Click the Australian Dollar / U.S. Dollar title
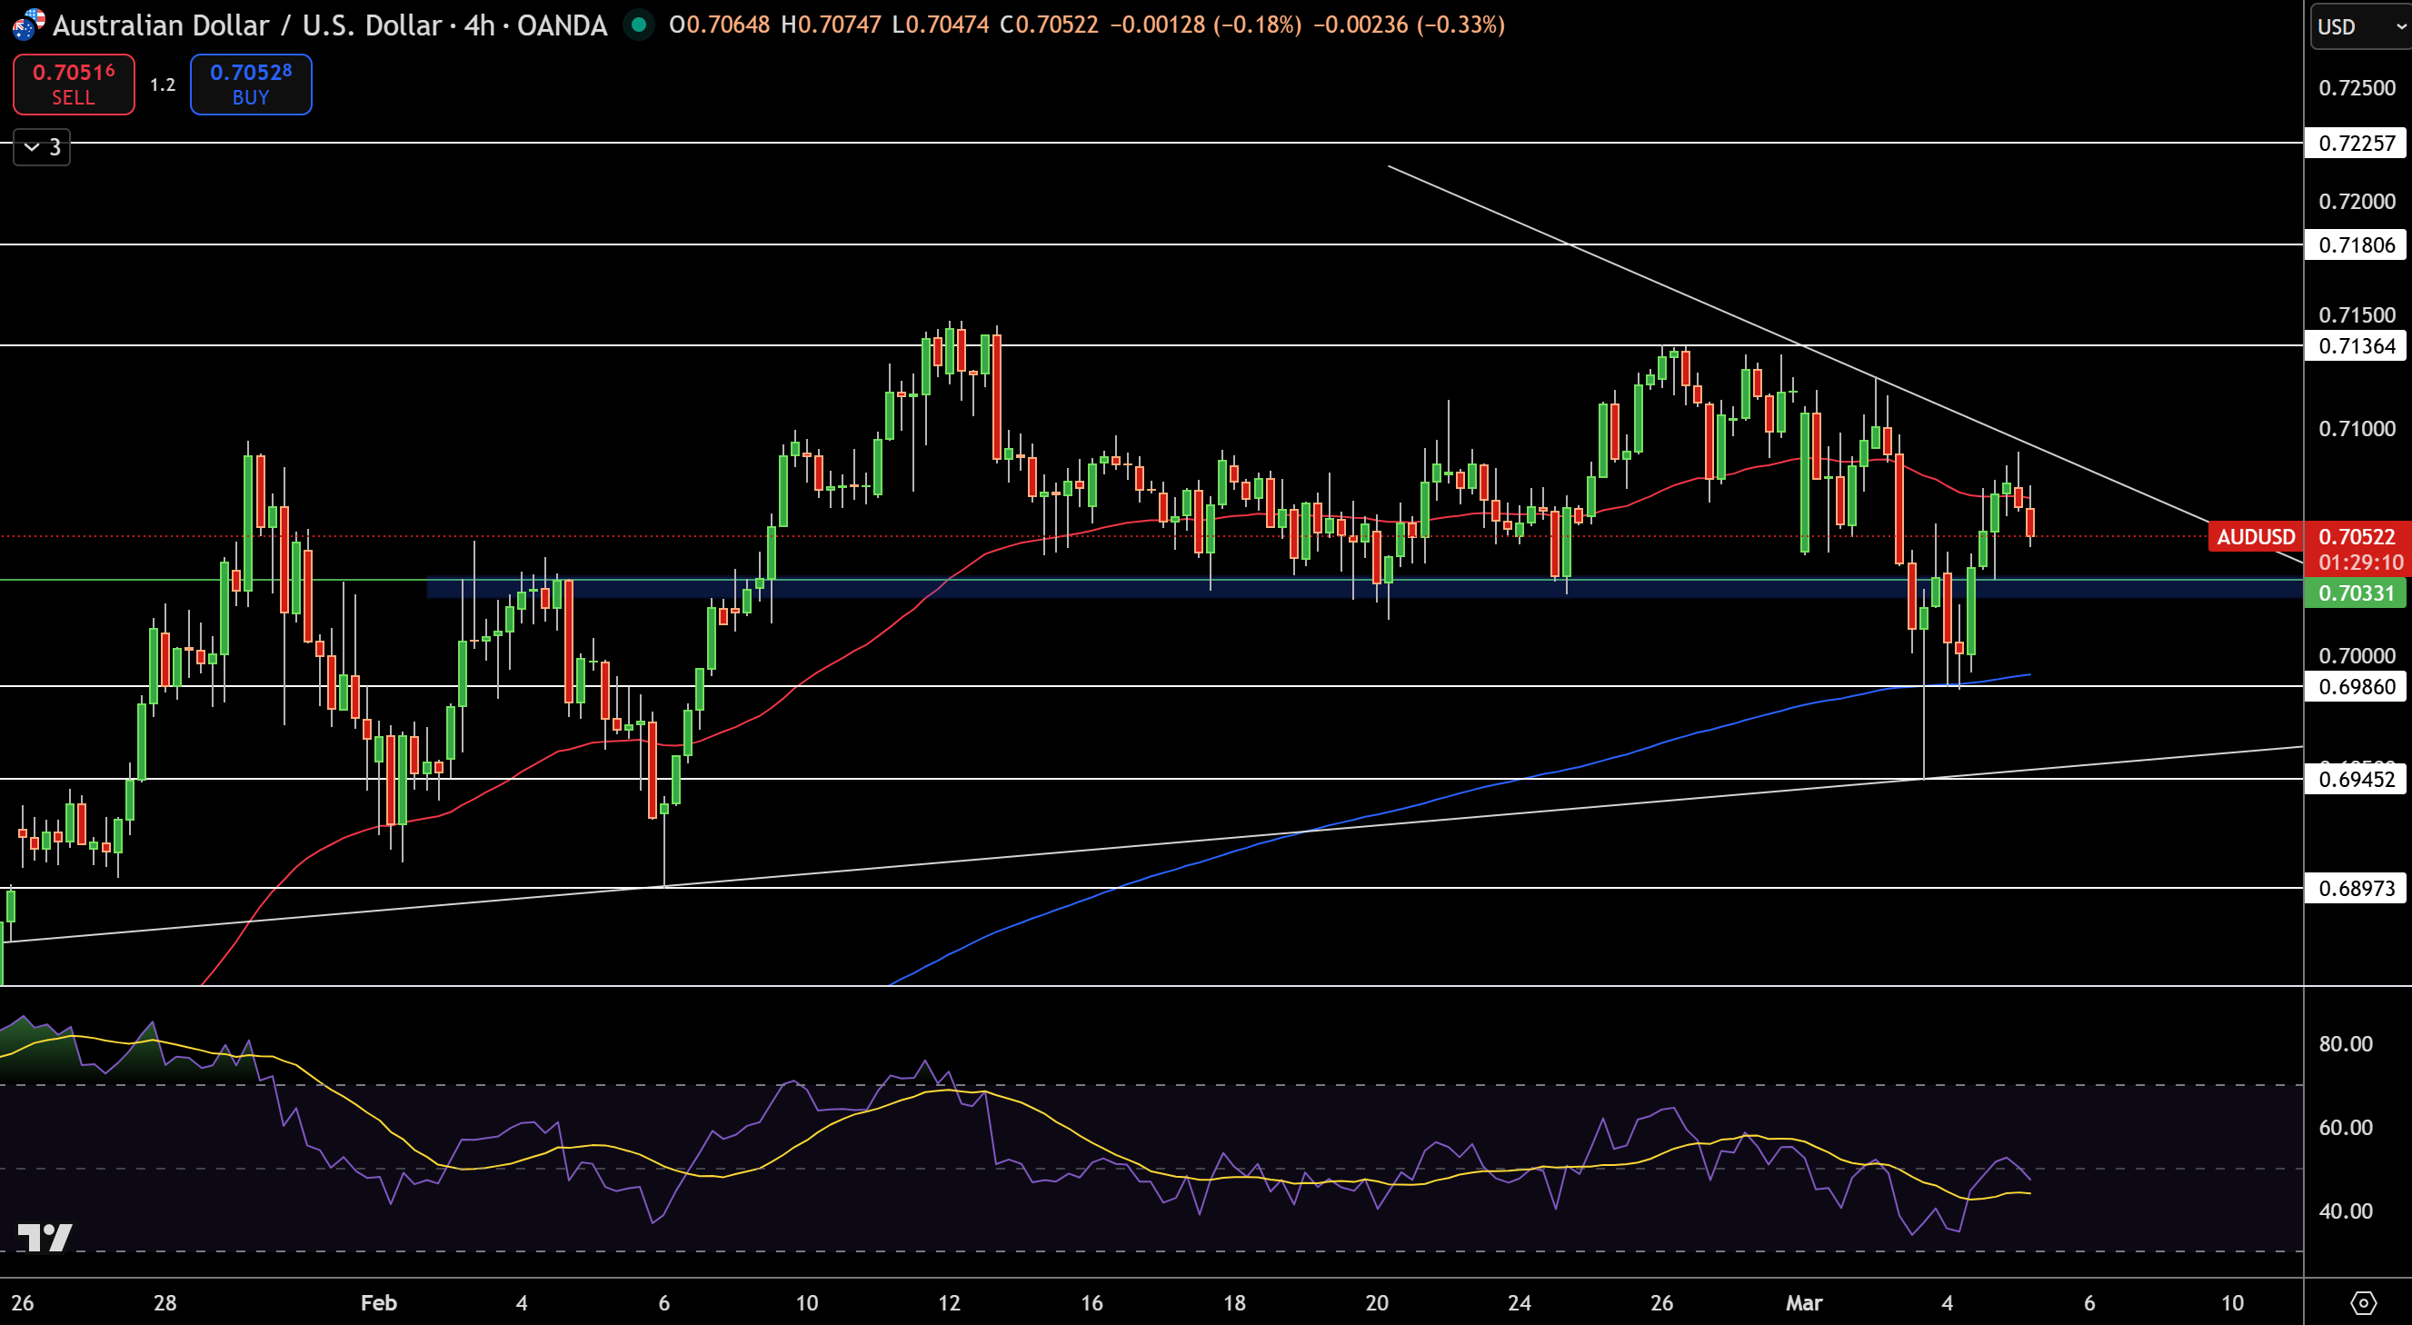The height and width of the screenshot is (1325, 2412). 247,25
